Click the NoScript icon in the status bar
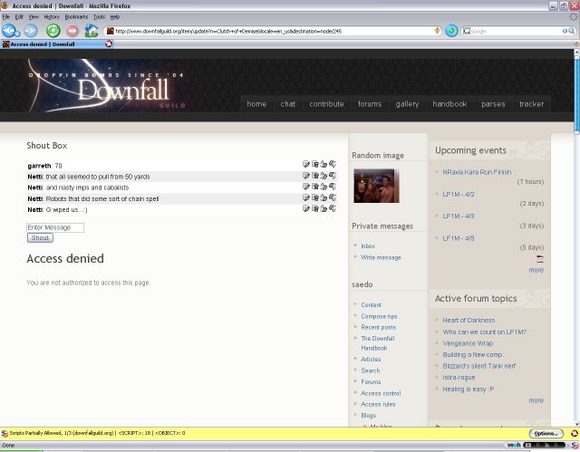The width and height of the screenshot is (580, 452). click(x=576, y=445)
